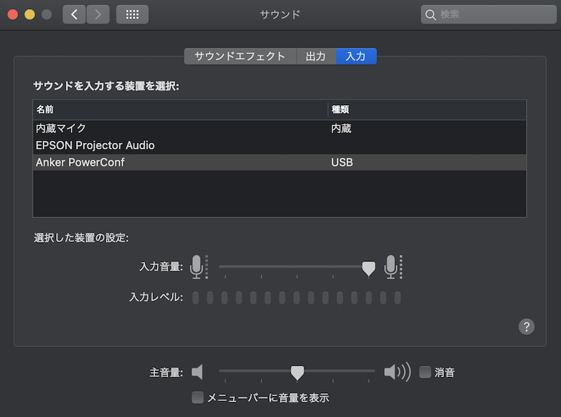Select 内蔵マイク input device row
Viewport: 561px width, 417px height.
pos(279,128)
